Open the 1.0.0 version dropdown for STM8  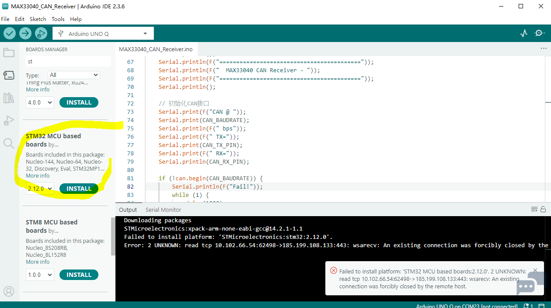pos(40,275)
